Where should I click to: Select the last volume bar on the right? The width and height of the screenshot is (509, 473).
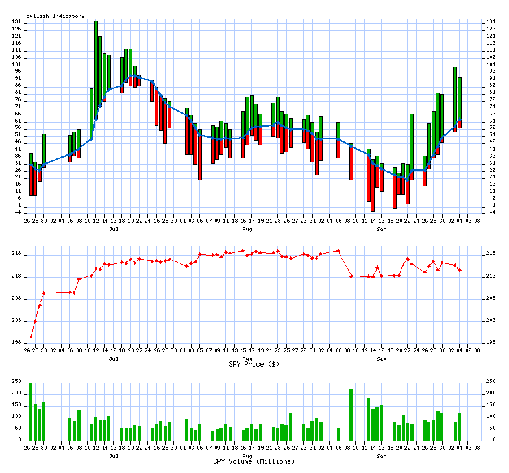460,426
